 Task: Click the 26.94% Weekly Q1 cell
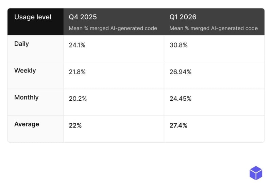181,72
